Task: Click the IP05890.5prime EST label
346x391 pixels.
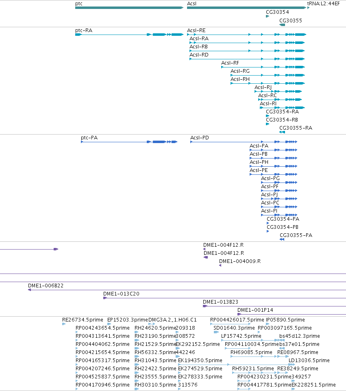Action: point(285,320)
